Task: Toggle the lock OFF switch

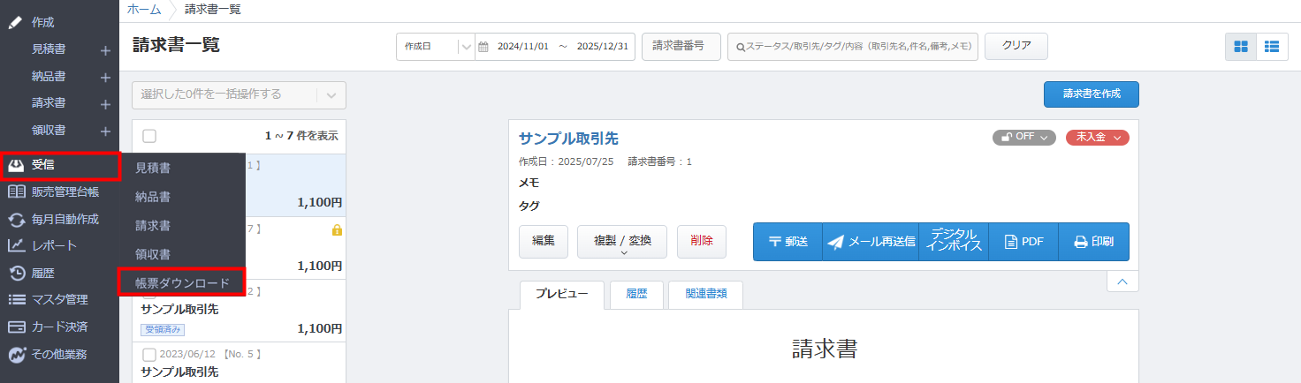Action: (1023, 138)
